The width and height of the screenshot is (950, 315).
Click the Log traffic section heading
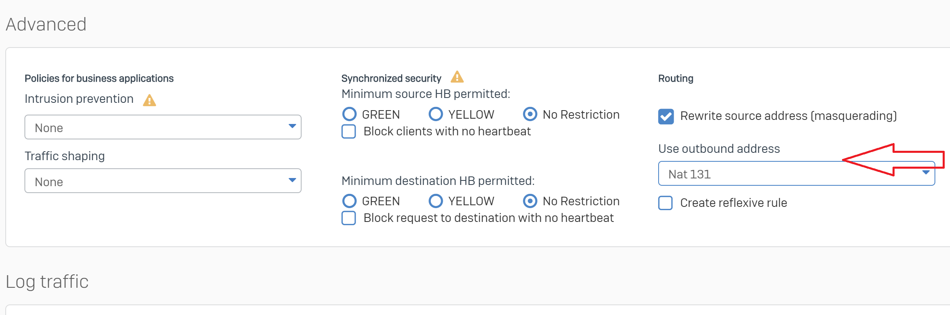(47, 281)
